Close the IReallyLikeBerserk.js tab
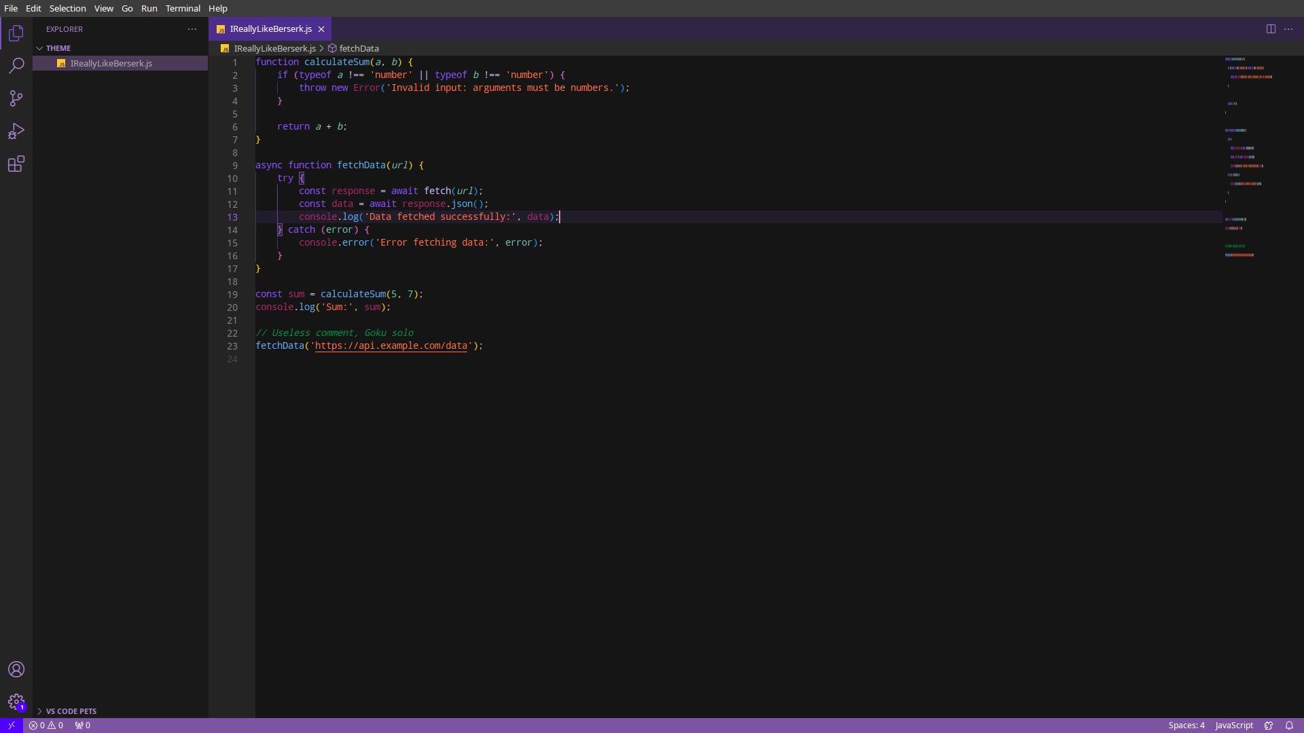The width and height of the screenshot is (1304, 733). click(x=321, y=29)
